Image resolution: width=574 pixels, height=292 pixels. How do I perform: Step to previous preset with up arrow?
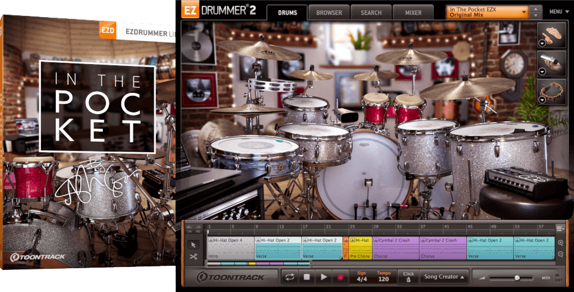pos(536,9)
